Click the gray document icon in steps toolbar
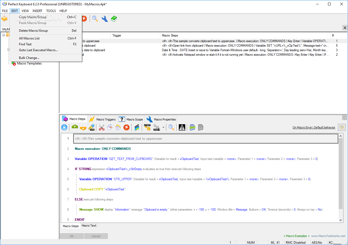 tap(201, 127)
